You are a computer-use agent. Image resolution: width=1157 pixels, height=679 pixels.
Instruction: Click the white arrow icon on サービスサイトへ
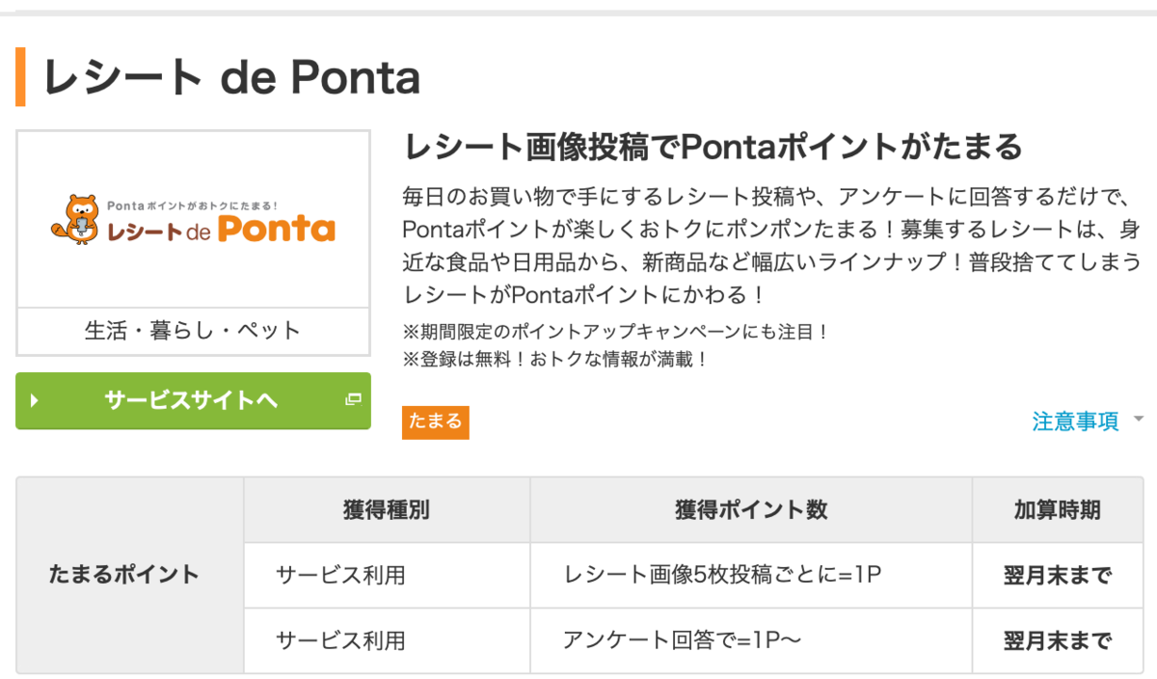[x=35, y=400]
